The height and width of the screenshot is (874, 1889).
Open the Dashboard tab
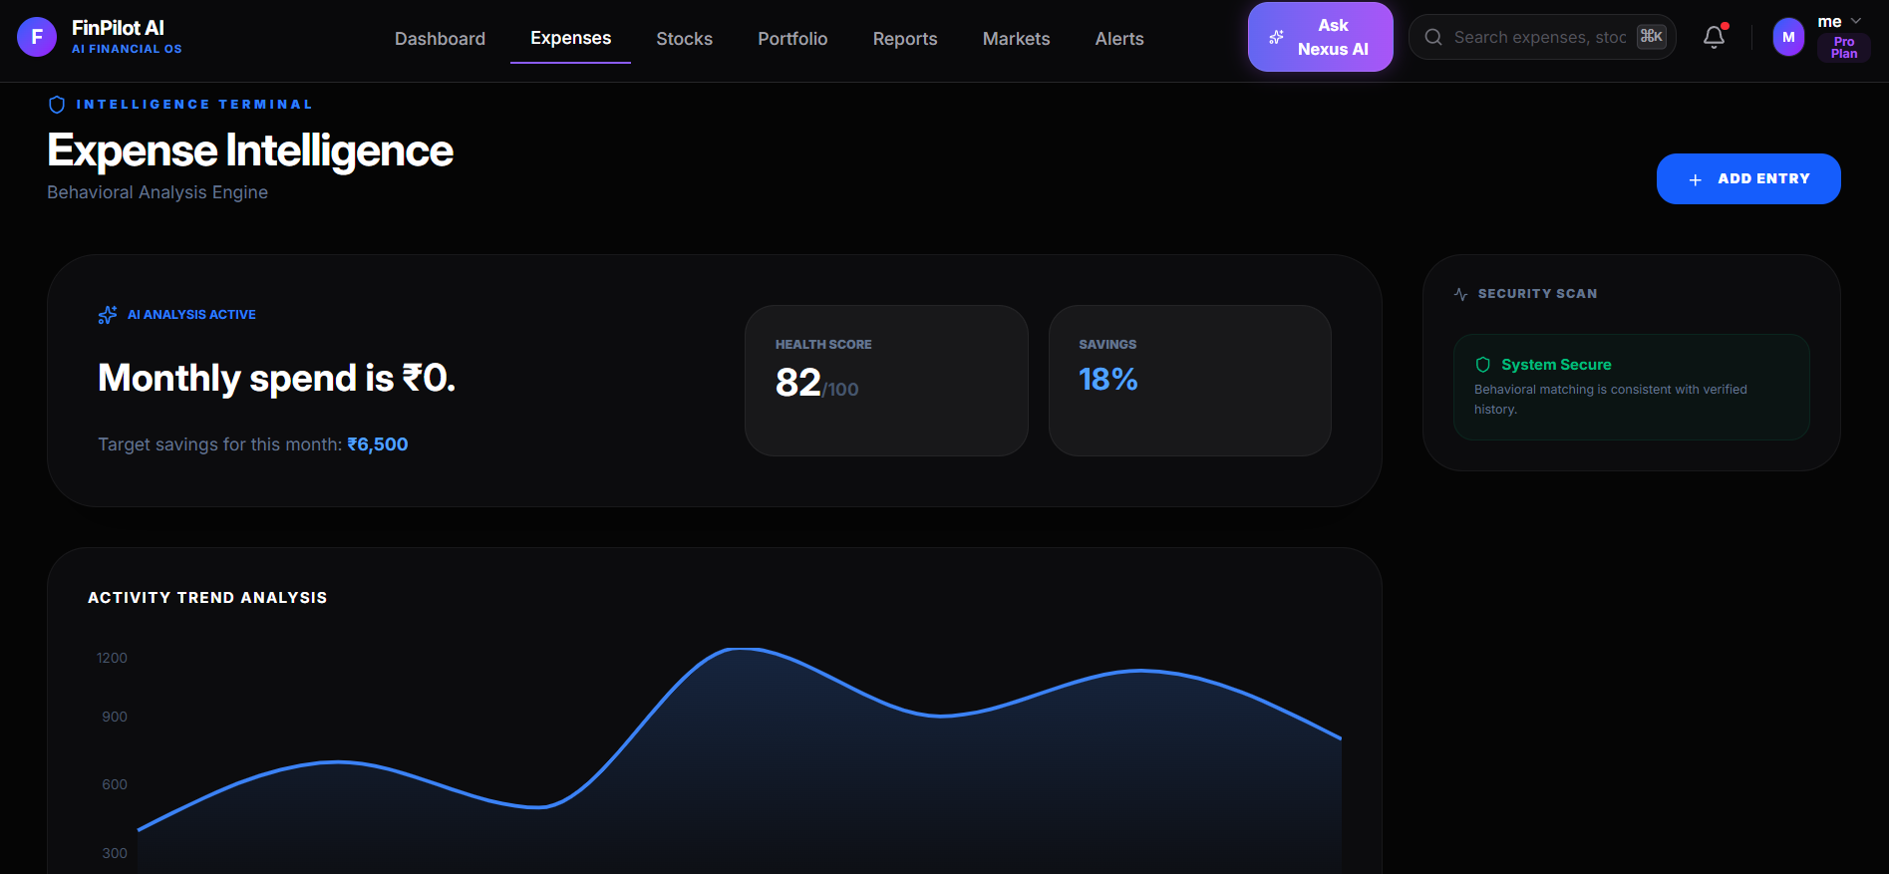[x=440, y=39]
